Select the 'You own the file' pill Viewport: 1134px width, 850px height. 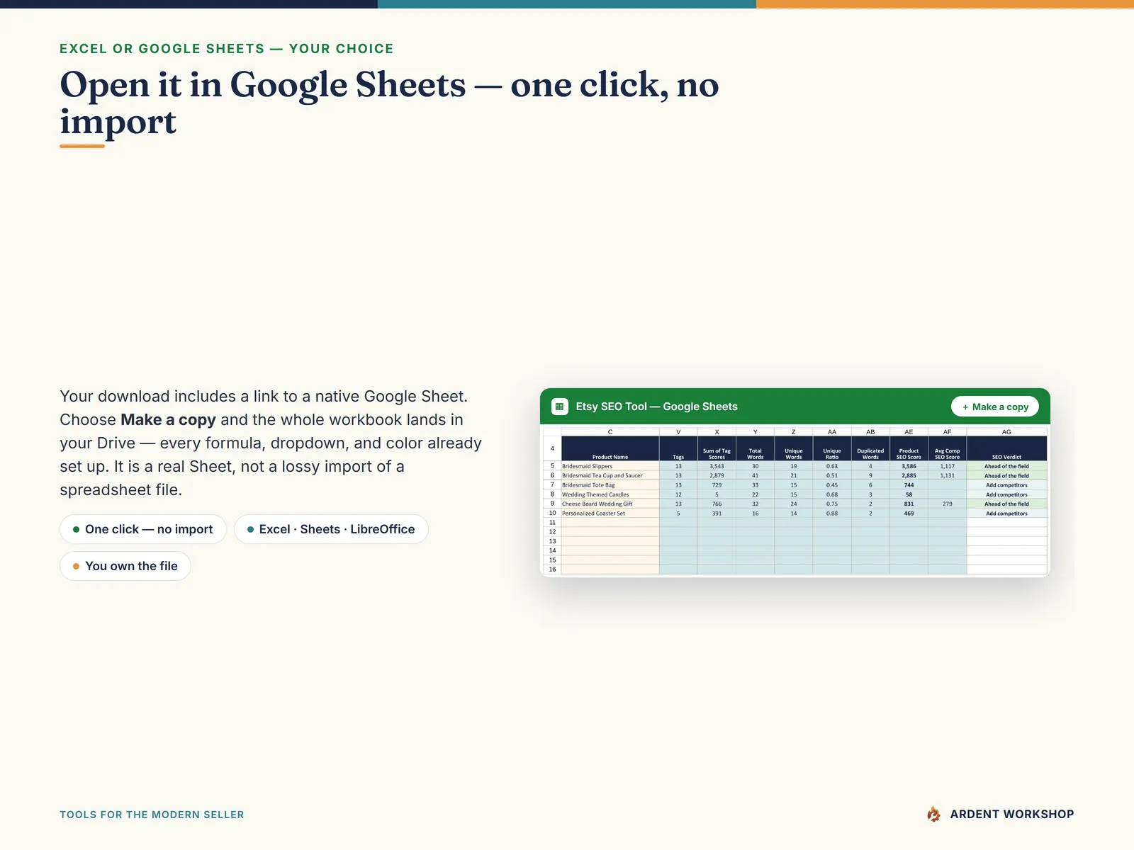[x=125, y=566]
